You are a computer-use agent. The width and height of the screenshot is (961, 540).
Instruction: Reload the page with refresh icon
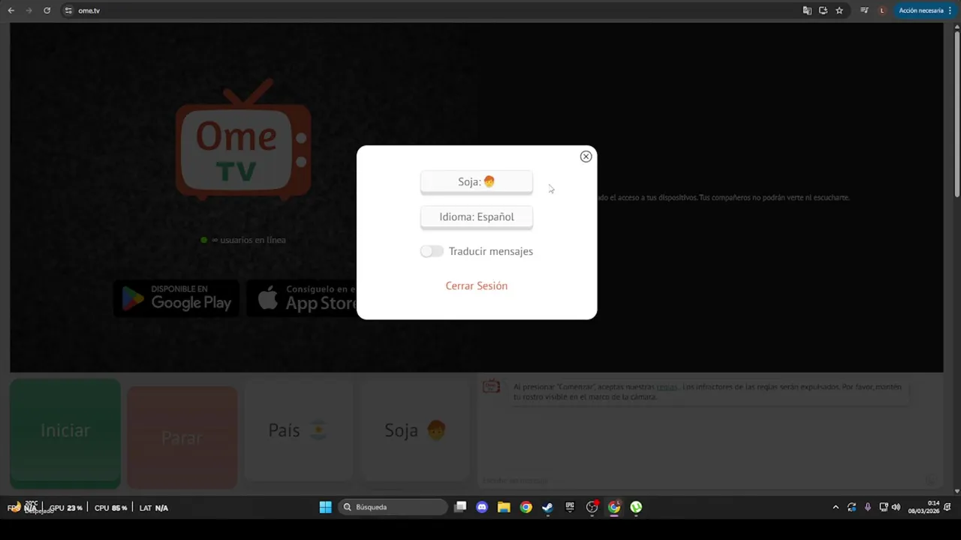click(47, 10)
